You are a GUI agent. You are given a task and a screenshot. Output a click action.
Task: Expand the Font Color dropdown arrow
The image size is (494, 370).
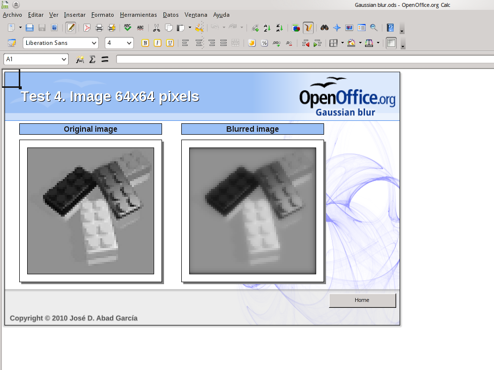tap(378, 43)
